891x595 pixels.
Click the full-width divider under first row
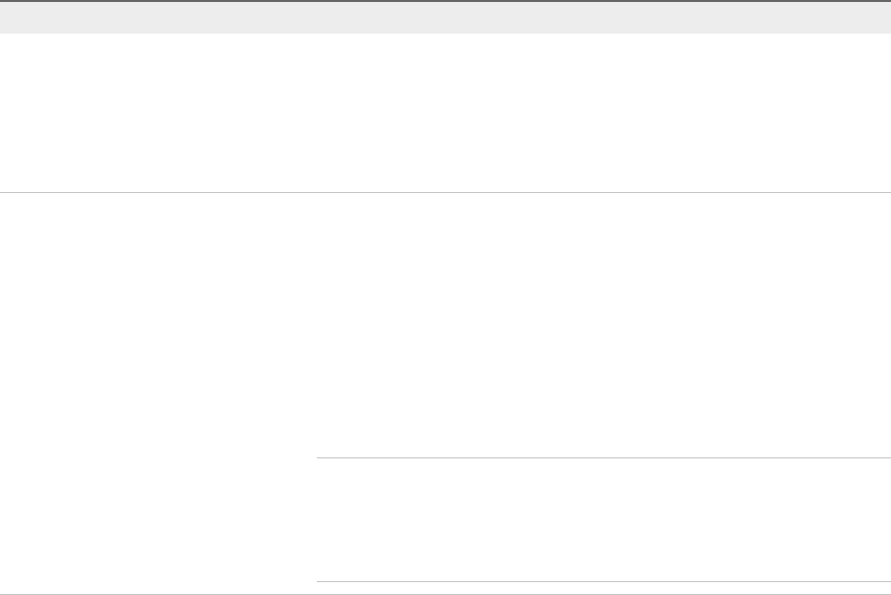pos(445,192)
